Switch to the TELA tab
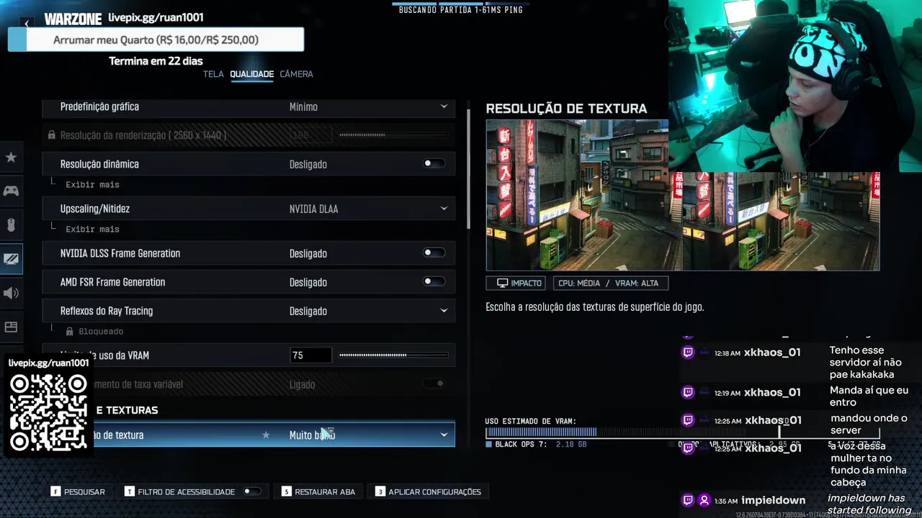The width and height of the screenshot is (922, 518). click(x=213, y=74)
